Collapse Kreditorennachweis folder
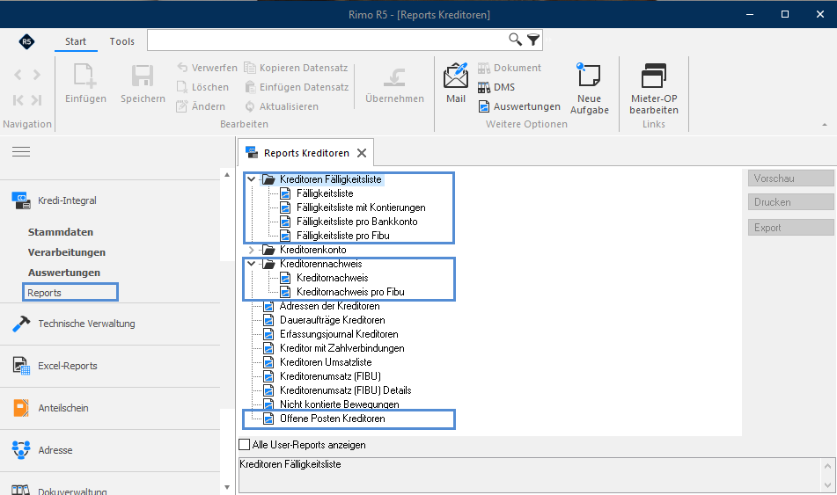The width and height of the screenshot is (837, 495). pos(251,264)
